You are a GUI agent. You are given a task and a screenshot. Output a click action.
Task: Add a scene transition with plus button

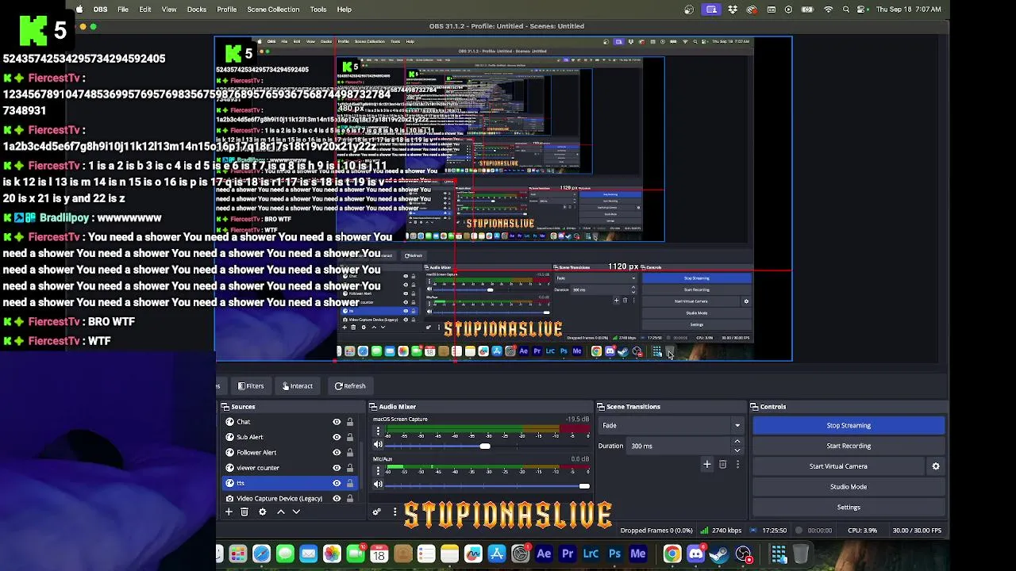[706, 465]
